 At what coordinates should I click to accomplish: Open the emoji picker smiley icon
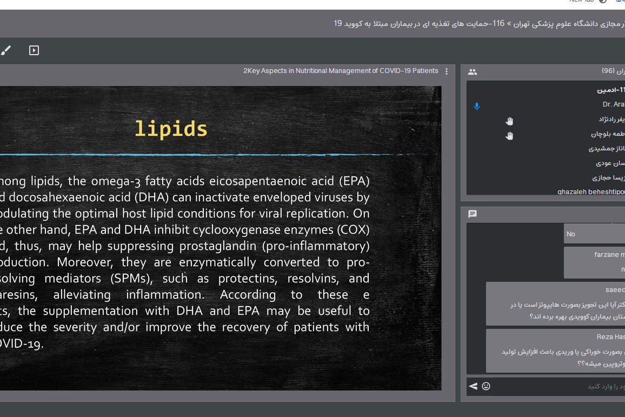[x=486, y=386]
